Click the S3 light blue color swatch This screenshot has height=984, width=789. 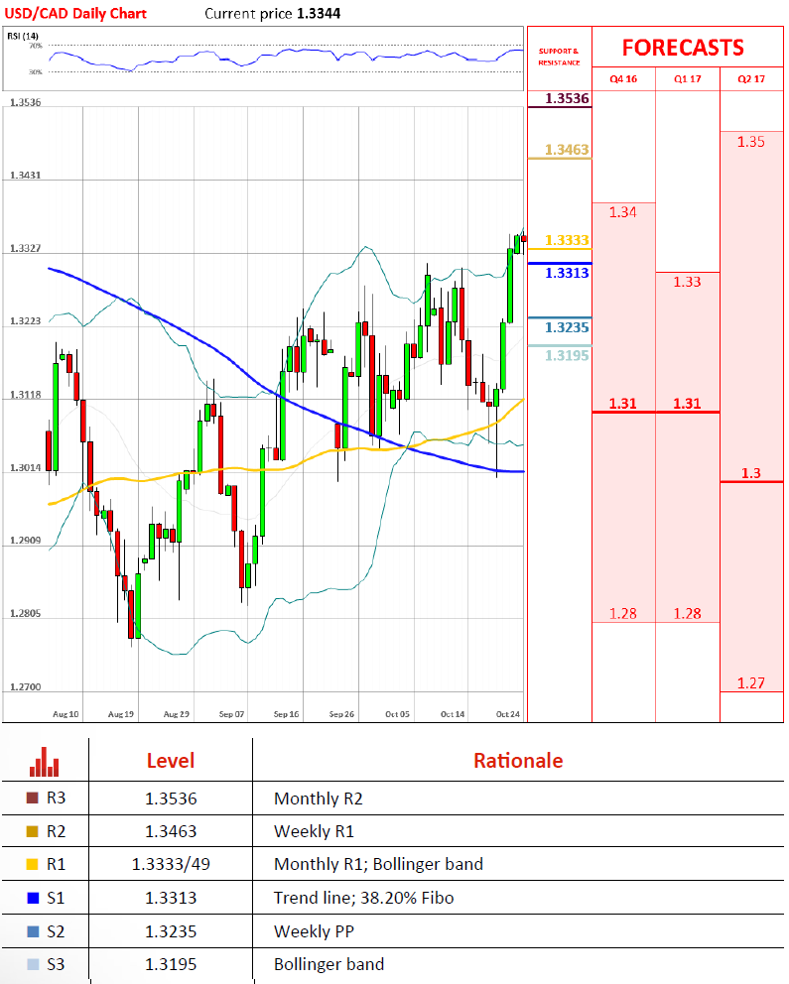[33, 964]
